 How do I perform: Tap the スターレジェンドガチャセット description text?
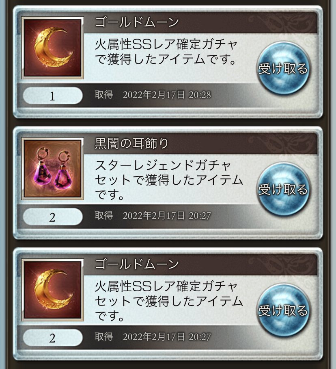(x=168, y=180)
